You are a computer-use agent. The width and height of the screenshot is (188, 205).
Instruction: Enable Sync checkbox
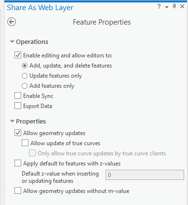click(x=18, y=96)
